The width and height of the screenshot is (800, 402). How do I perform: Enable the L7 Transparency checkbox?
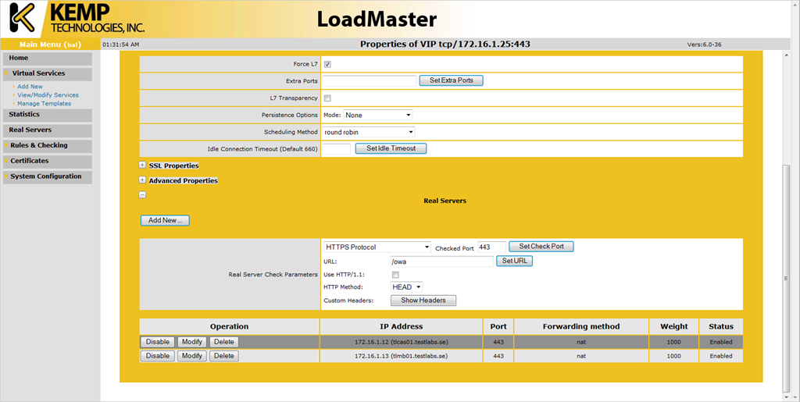pos(327,98)
